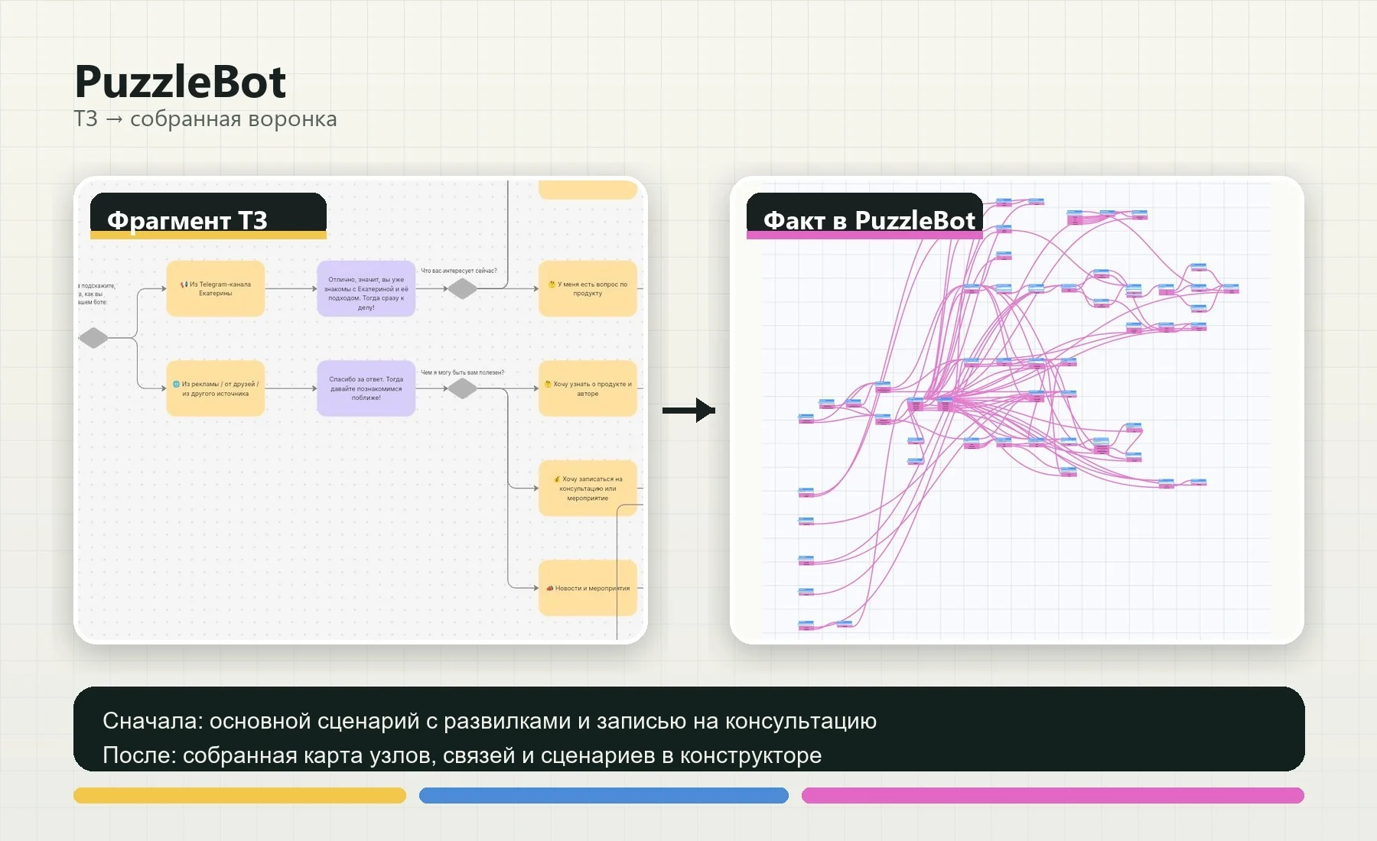This screenshot has width=1377, height=841.
Task: Click thinking emoji in У меня есть вопрос node
Action: 552,284
